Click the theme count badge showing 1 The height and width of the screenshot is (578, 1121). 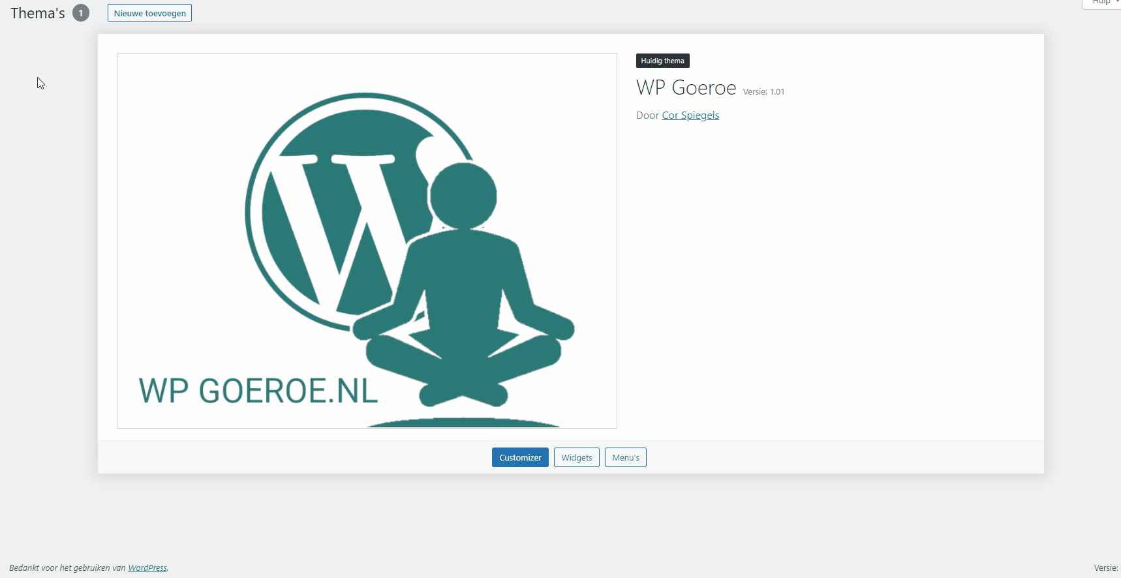(81, 13)
